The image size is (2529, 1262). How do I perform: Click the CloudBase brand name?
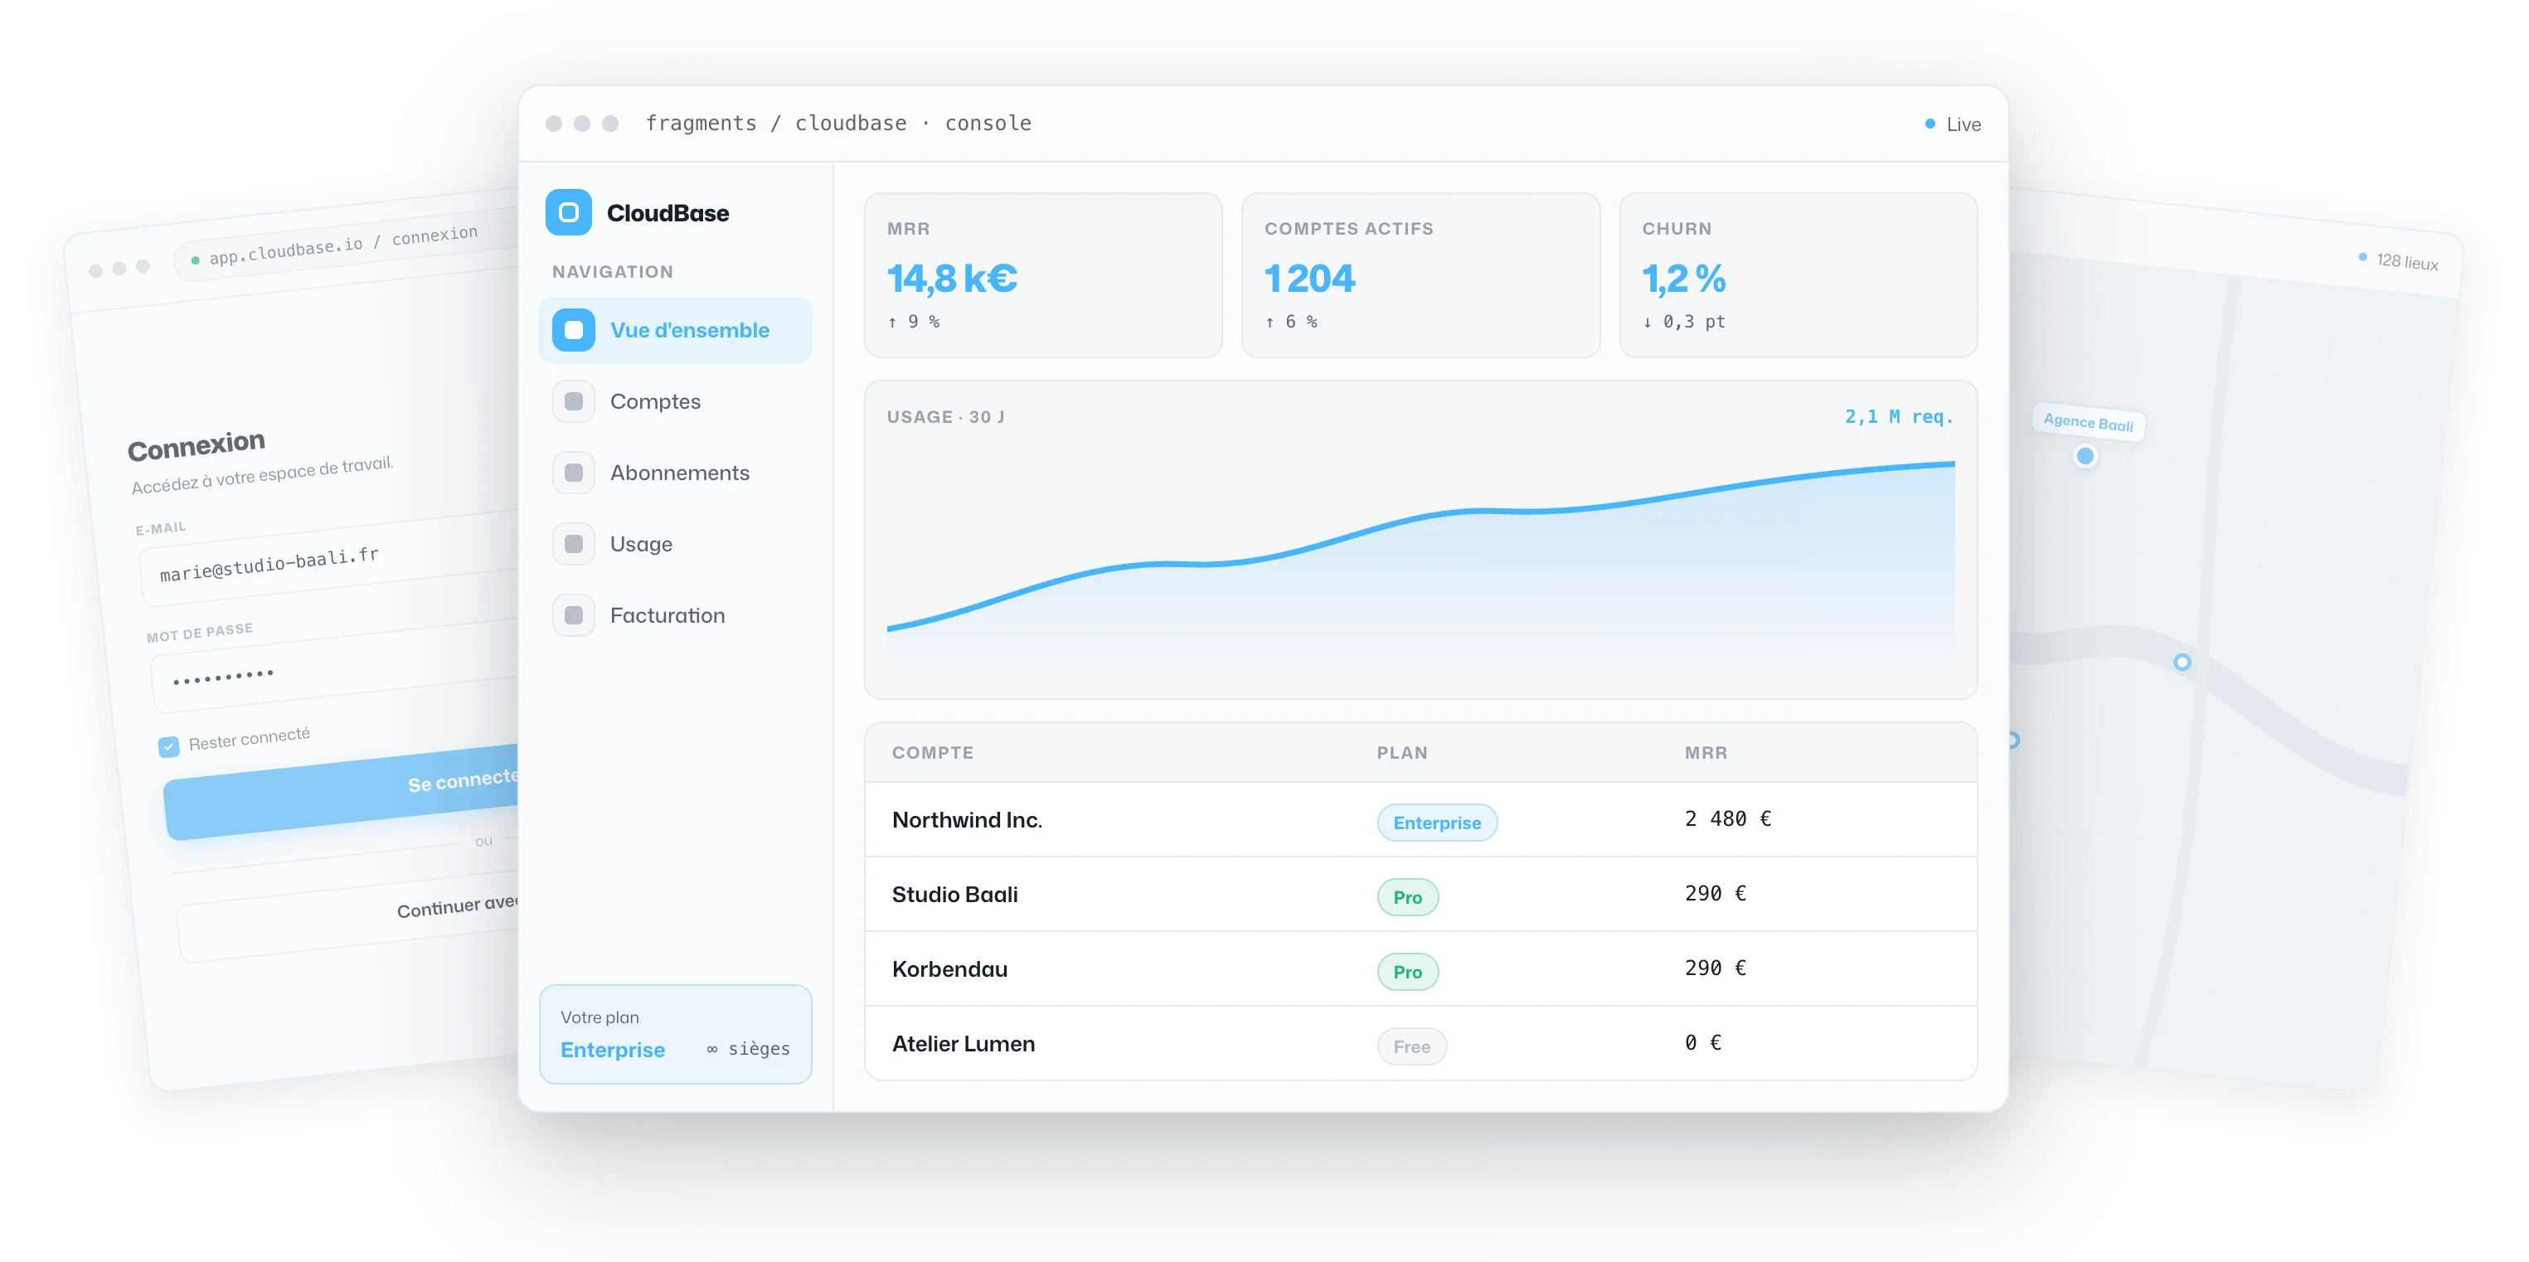[x=667, y=213]
